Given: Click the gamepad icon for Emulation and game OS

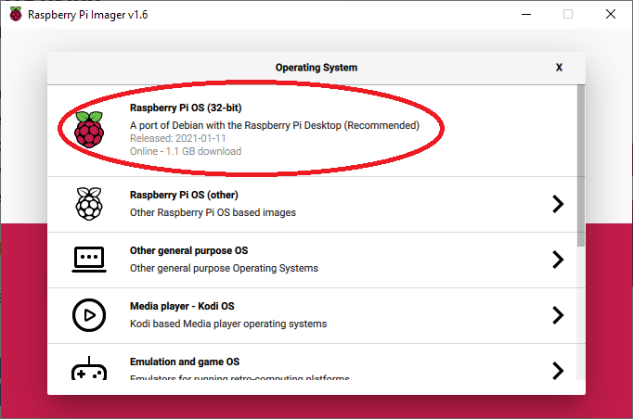Looking at the screenshot, I should point(89,368).
